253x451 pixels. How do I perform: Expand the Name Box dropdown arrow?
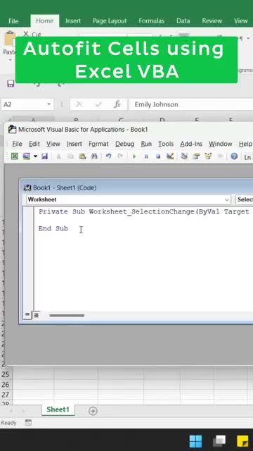(48, 104)
